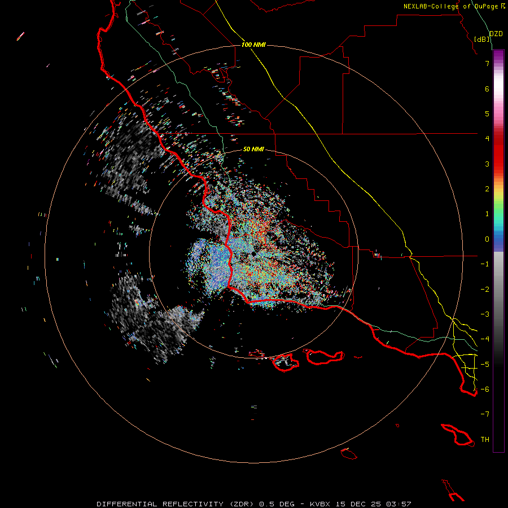Click the -2 value on the color scale

point(485,290)
